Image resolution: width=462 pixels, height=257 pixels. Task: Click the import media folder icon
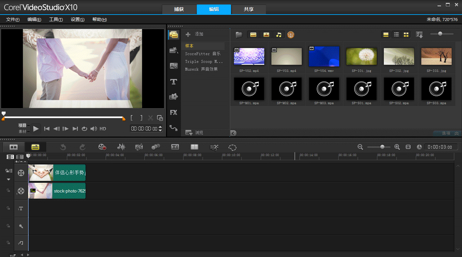pyautogui.click(x=239, y=35)
